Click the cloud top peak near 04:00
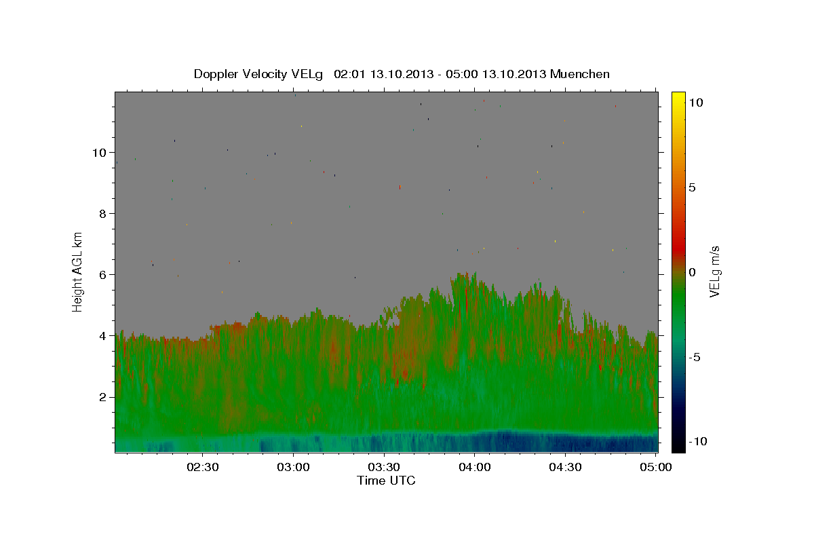 465,277
